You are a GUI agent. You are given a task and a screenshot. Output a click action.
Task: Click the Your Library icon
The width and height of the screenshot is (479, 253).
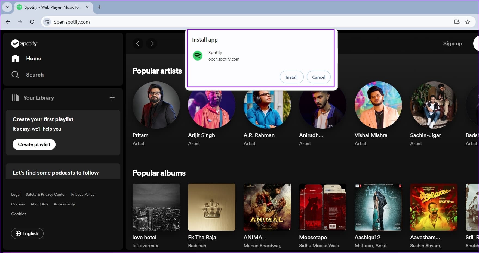coord(15,98)
